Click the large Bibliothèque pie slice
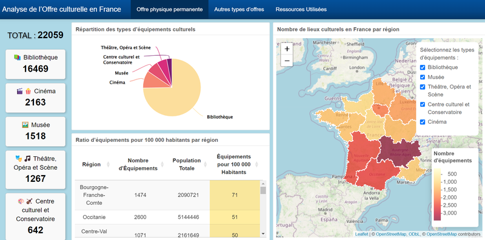This screenshot has width=485, height=240. 176,96
